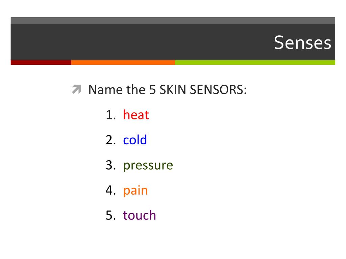Select the 'Name the 5 SKIN SENSORS:' text
The height and width of the screenshot is (259, 346).
[x=168, y=90]
